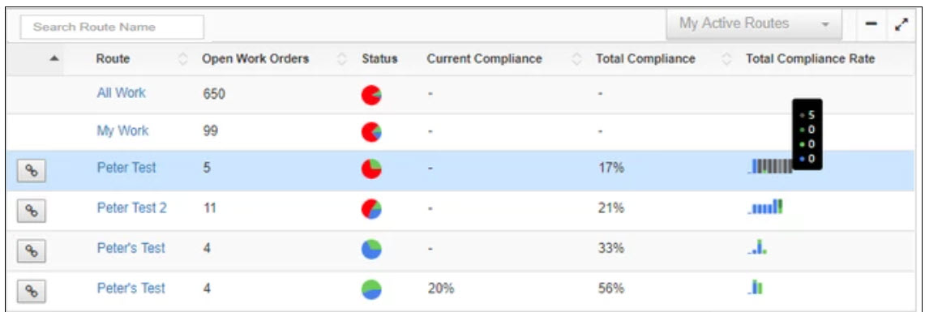This screenshot has width=925, height=312.
Task: Sort by the Route column
Action: [x=113, y=59]
